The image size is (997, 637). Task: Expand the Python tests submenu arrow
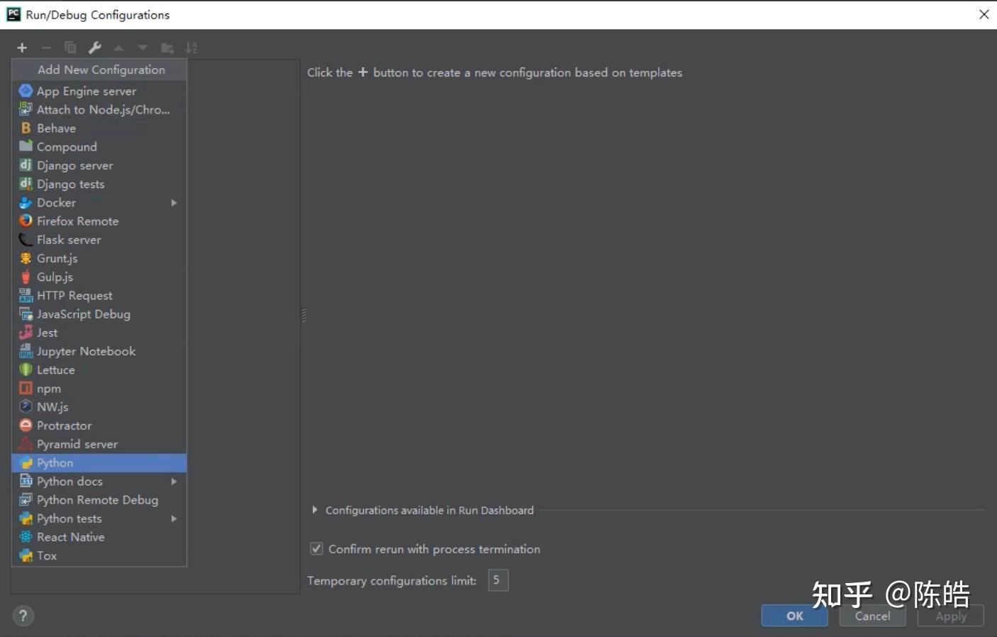[x=174, y=519]
